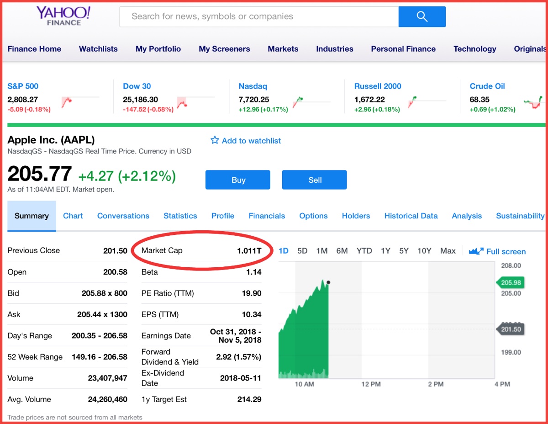Open the Full screen chart icon
548x424 pixels.
(x=476, y=251)
